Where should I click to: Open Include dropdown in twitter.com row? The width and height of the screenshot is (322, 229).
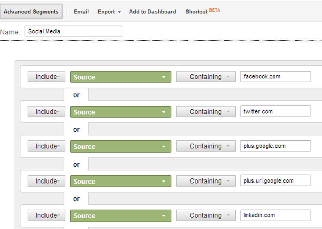47,112
